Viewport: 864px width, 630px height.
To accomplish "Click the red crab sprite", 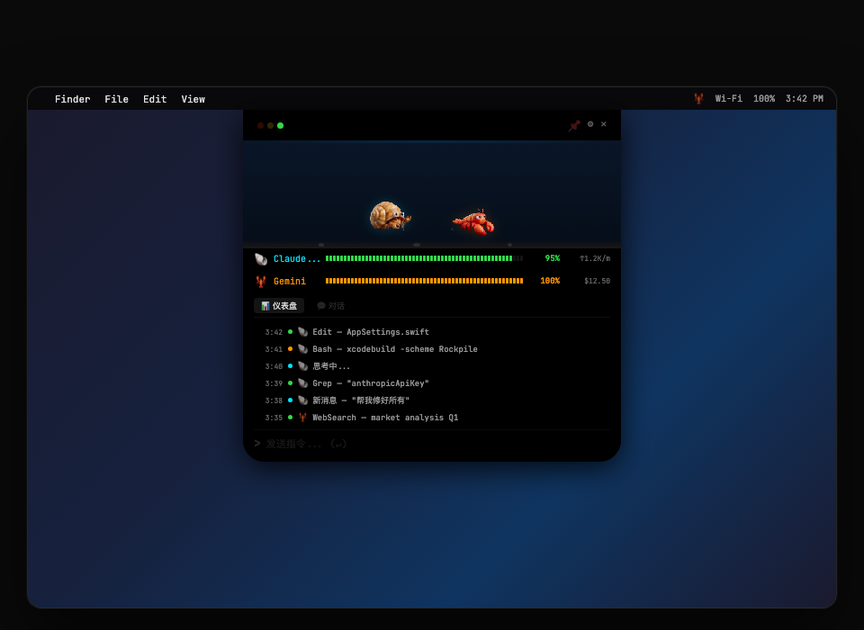I will pyautogui.click(x=473, y=222).
